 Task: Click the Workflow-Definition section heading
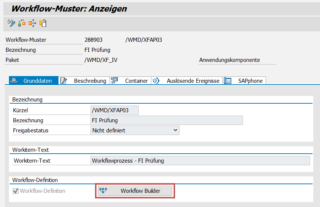(x=35, y=180)
